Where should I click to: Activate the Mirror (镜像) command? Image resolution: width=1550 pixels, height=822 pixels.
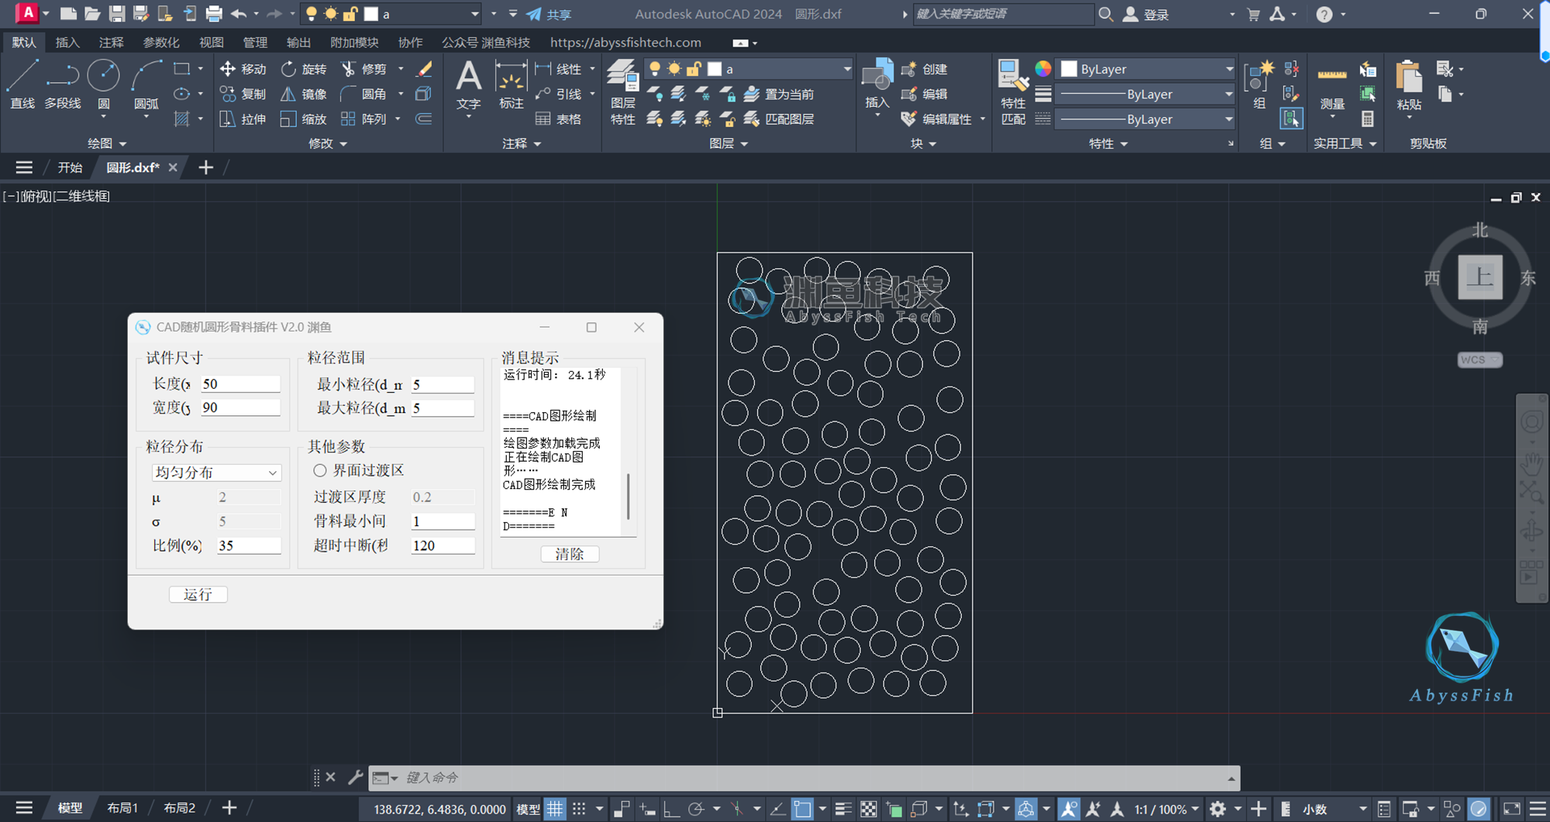click(x=304, y=94)
